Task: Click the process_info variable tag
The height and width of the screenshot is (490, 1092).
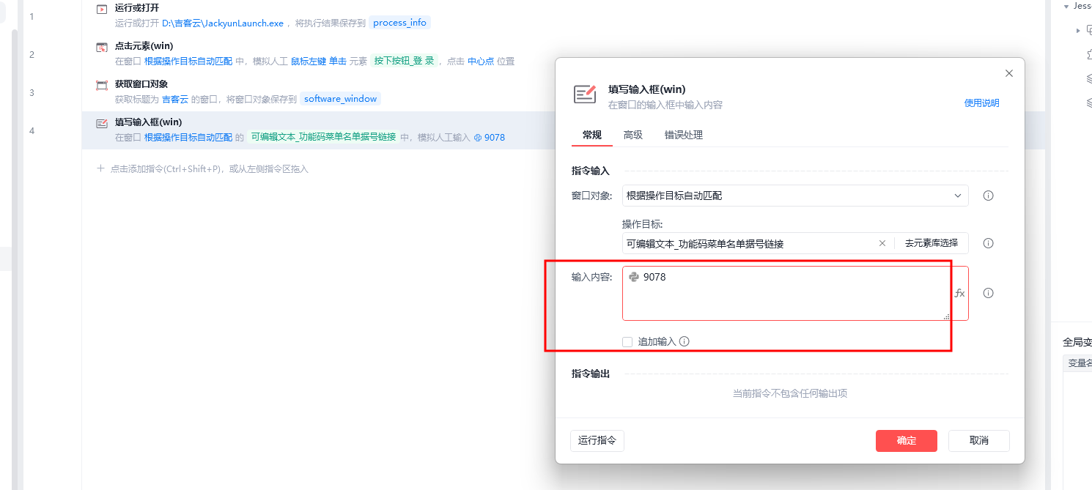Action: 399,23
